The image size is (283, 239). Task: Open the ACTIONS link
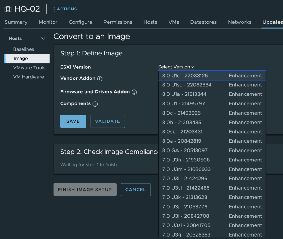click(67, 9)
